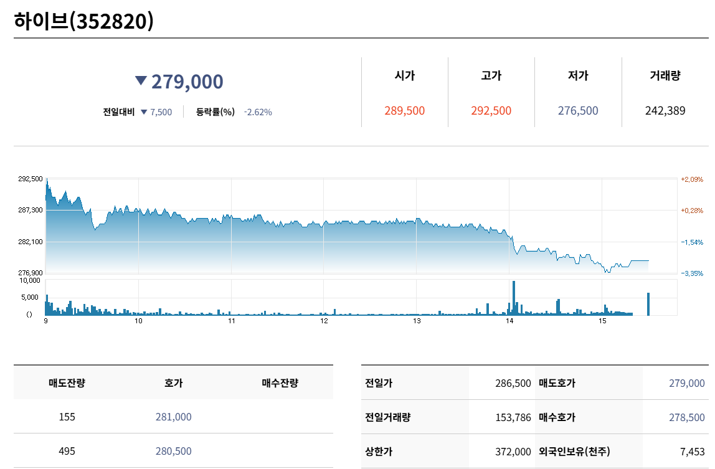Click the 153,786 previous volume value

pyautogui.click(x=513, y=417)
